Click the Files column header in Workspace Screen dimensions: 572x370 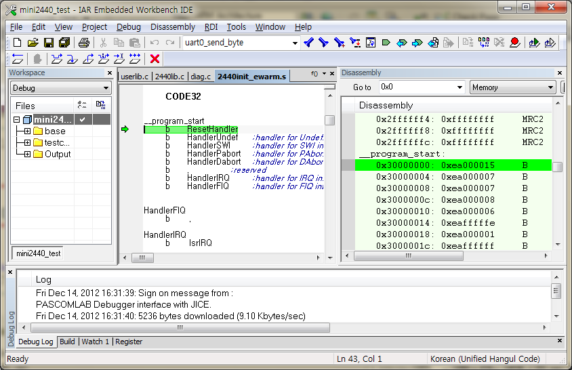[x=43, y=106]
